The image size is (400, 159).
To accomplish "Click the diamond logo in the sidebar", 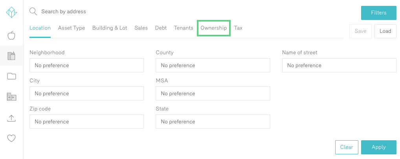I will tap(11, 12).
